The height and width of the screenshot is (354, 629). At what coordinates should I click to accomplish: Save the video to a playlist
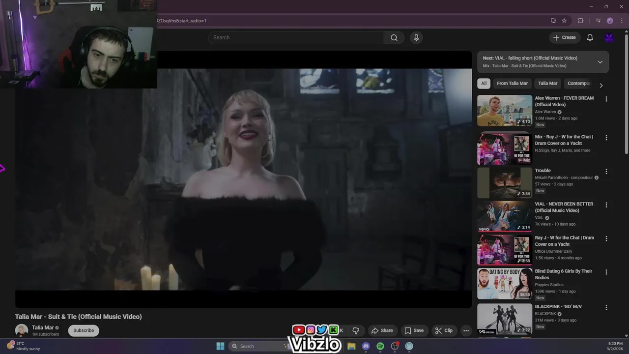point(414,331)
